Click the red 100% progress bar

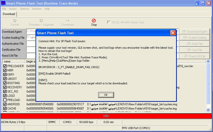106,116
